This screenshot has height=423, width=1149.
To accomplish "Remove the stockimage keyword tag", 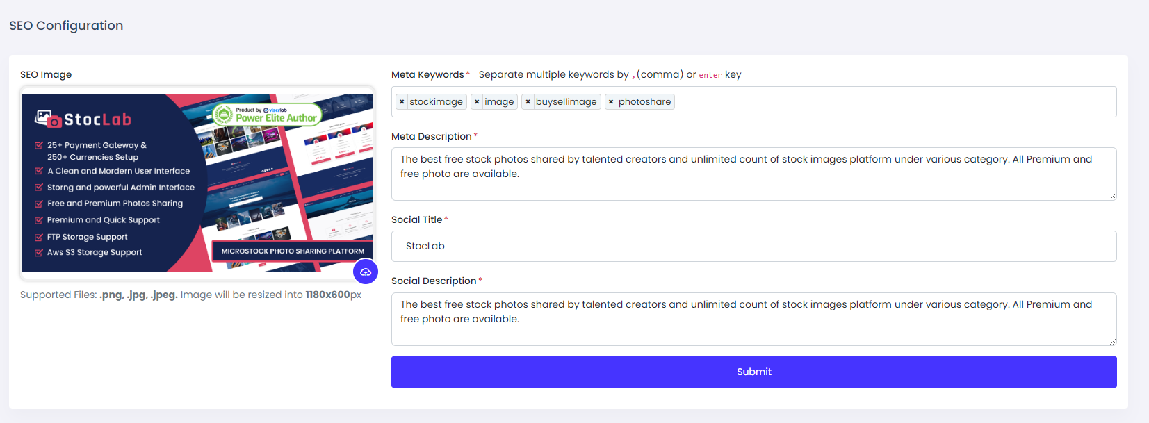I will 402,102.
